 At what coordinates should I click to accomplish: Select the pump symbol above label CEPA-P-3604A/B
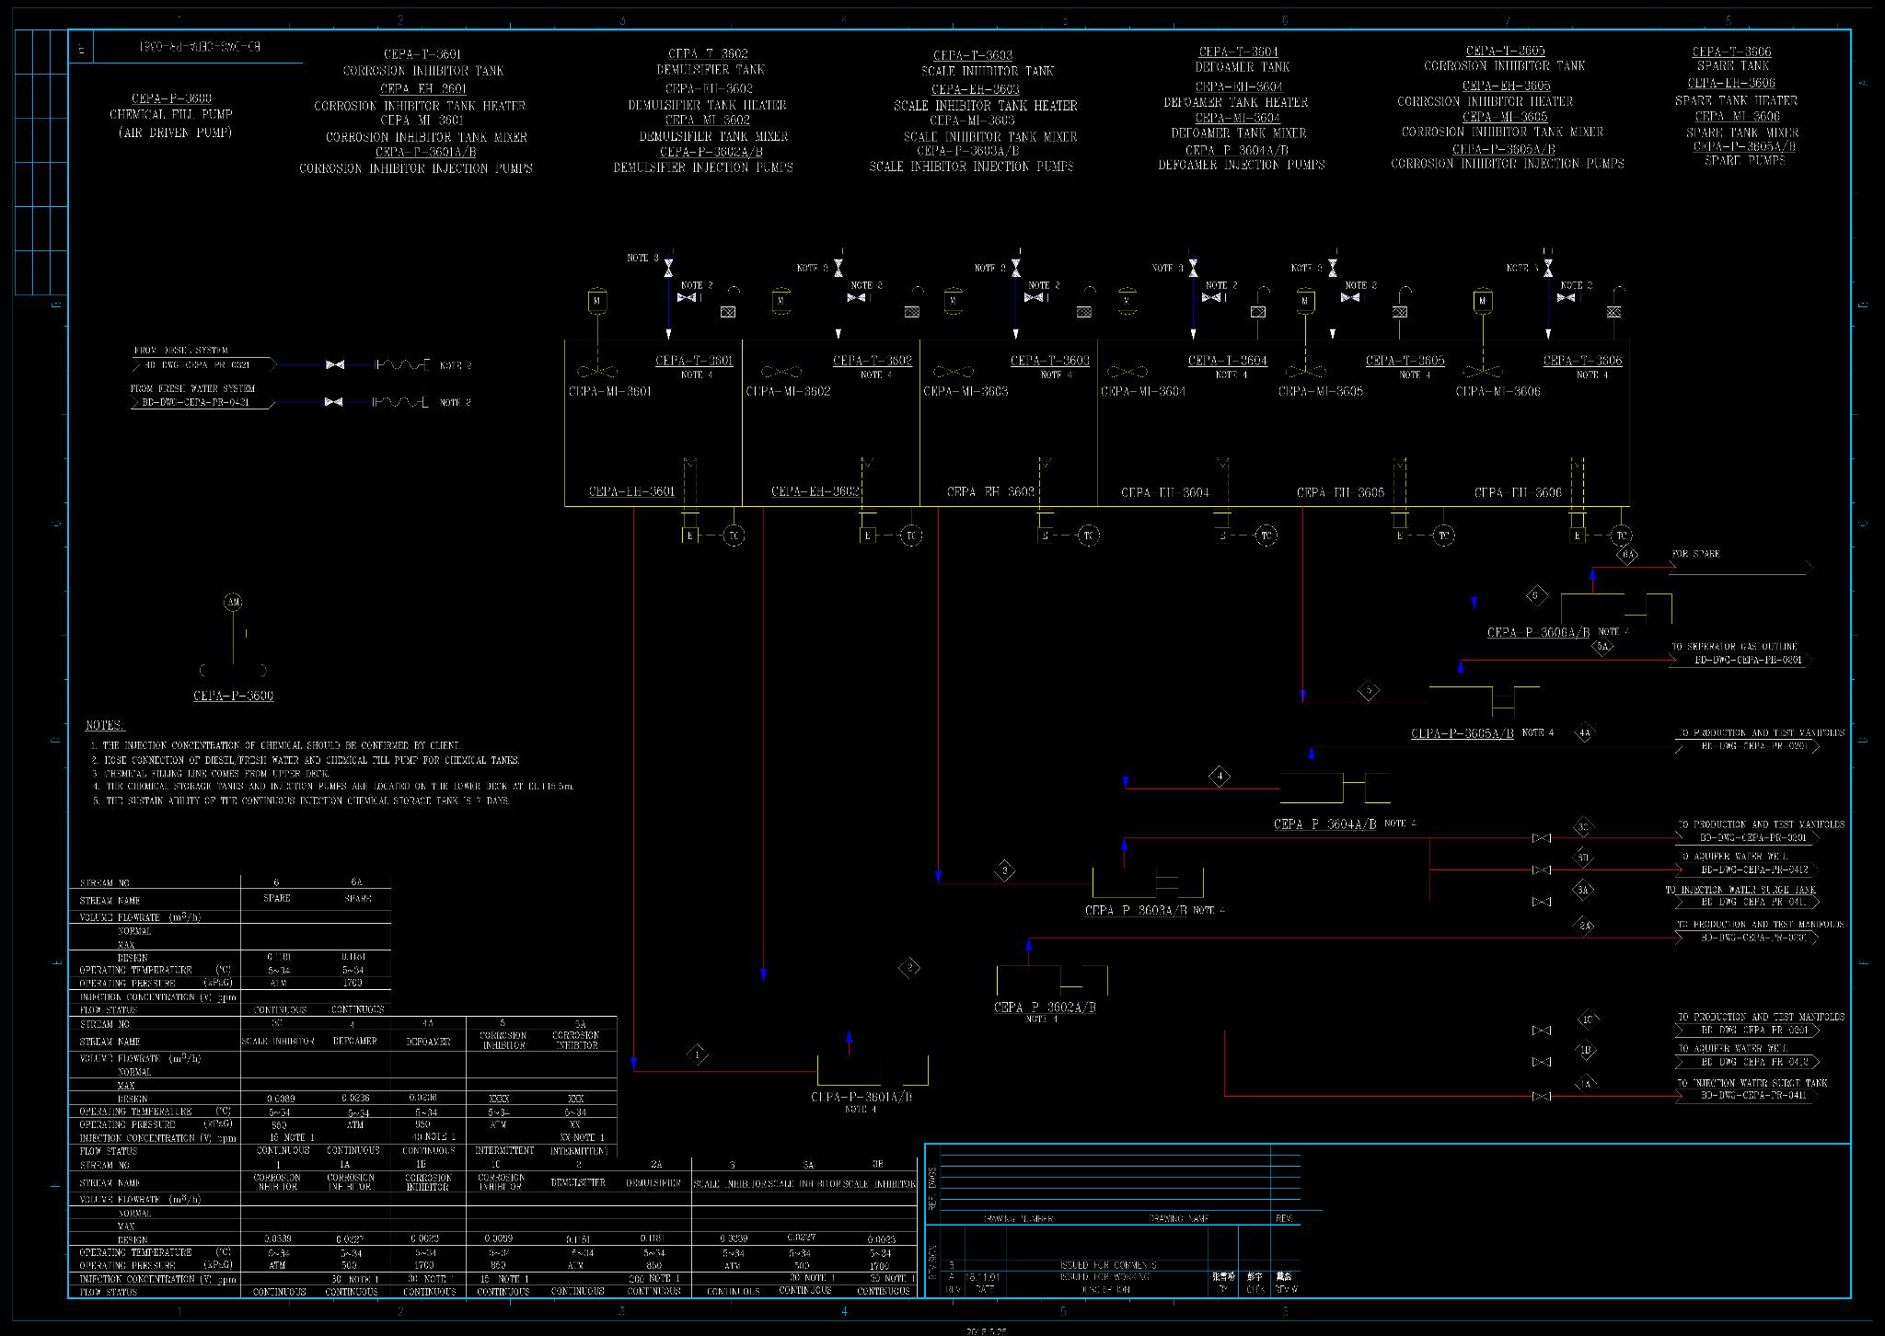[1335, 789]
